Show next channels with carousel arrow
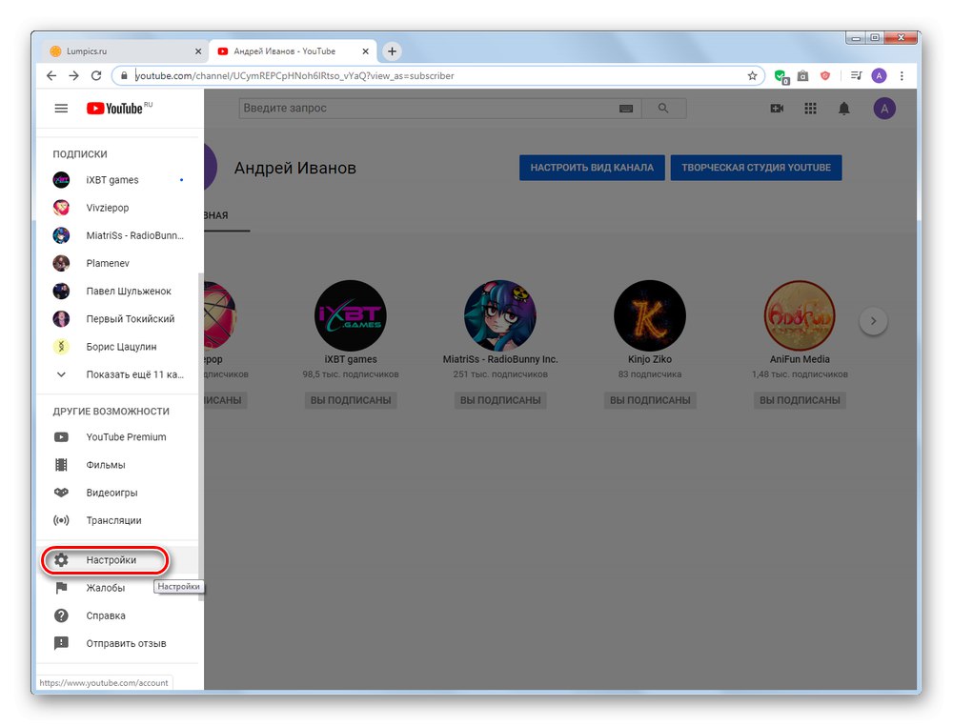Viewport: 953px width, 726px height. tap(873, 321)
